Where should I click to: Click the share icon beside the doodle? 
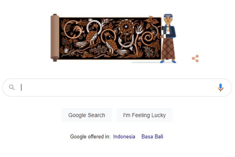[195, 59]
